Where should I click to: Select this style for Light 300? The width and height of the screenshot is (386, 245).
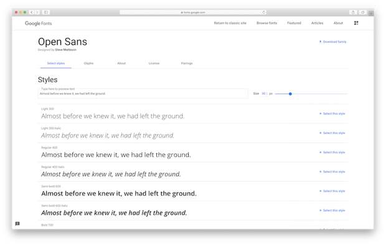tap(332, 113)
